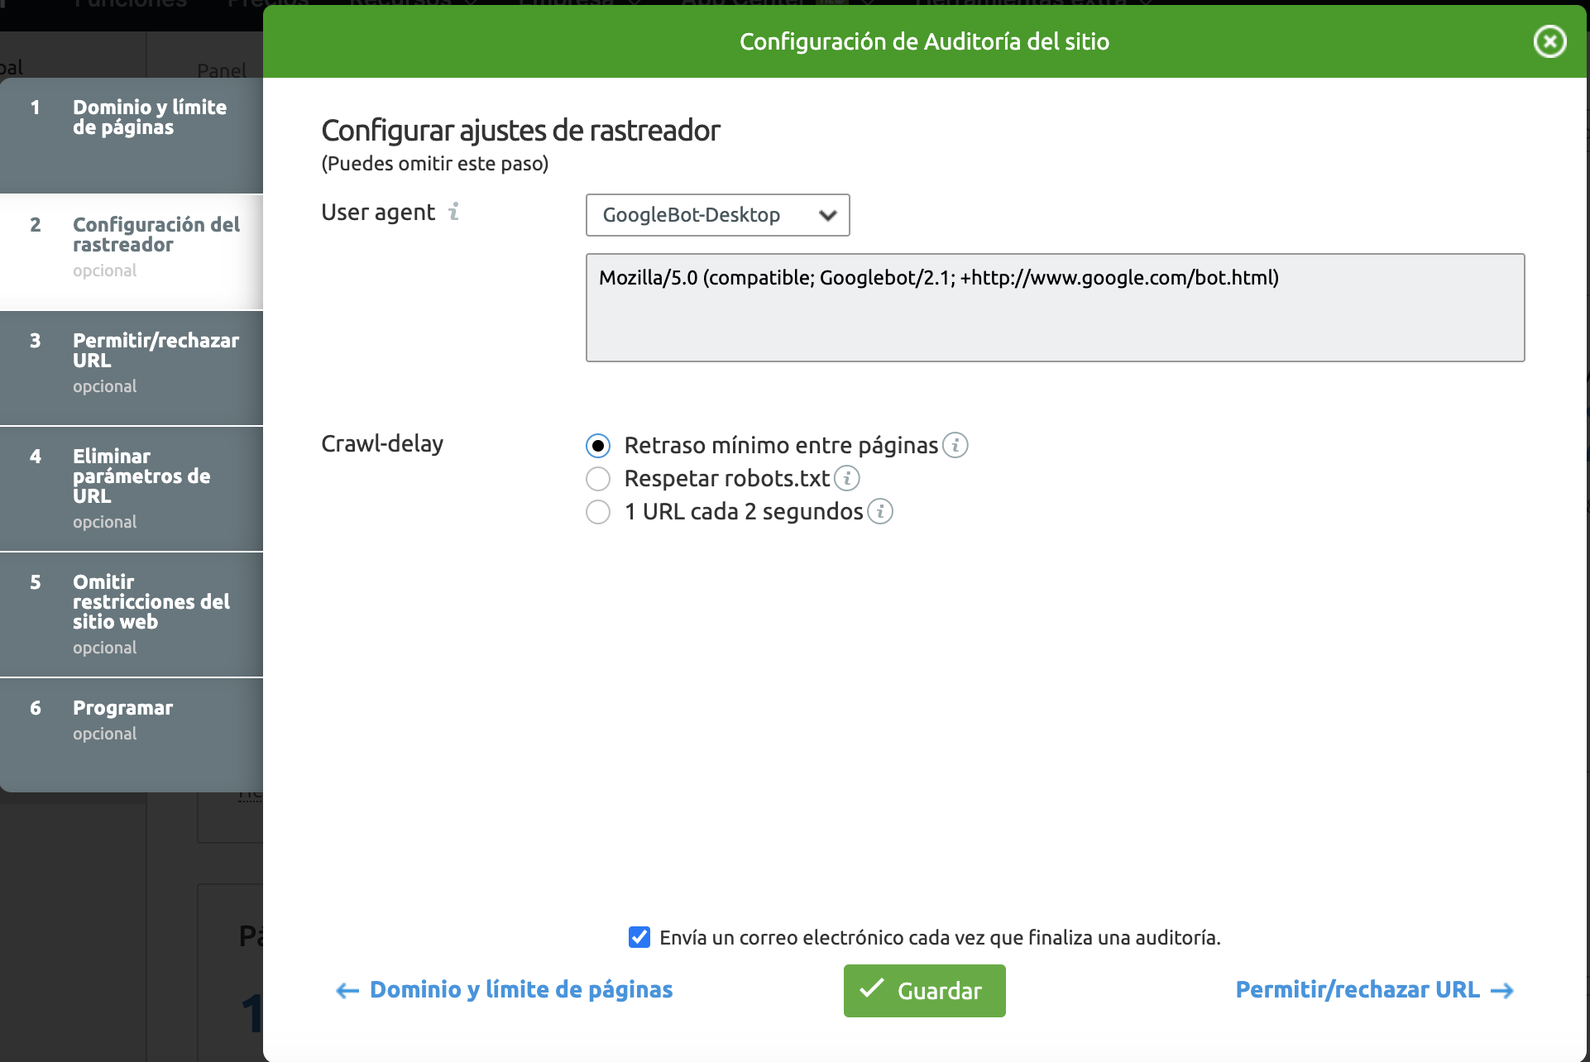This screenshot has height=1062, width=1590.
Task: Click info icon beside Respetar robots.txt
Action: pos(847,478)
